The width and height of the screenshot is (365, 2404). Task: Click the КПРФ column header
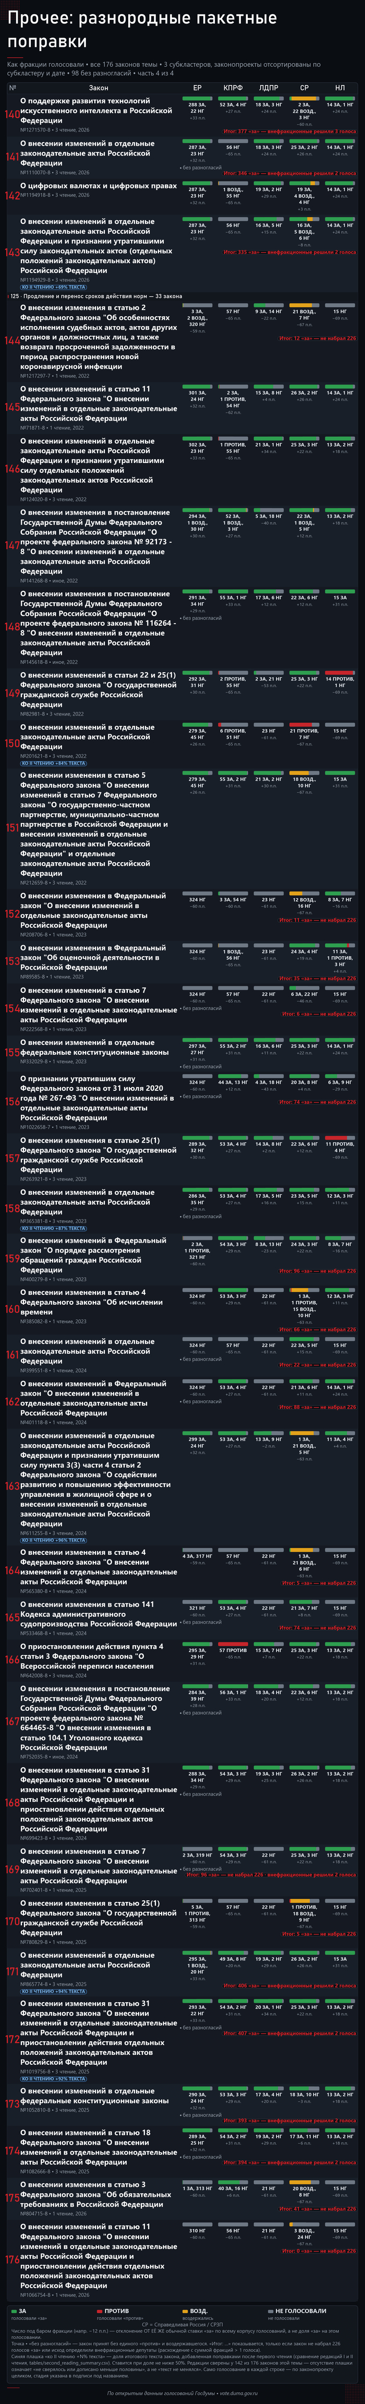coord(234,88)
